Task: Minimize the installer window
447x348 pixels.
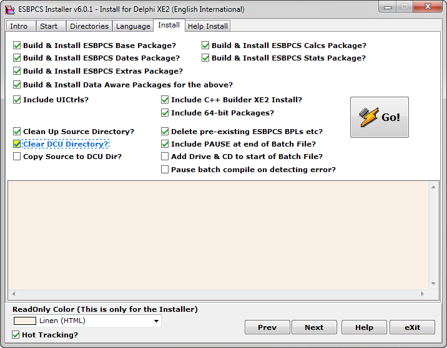Action: 388,7
